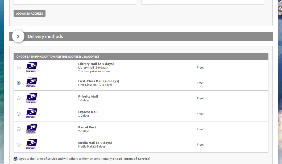Pick Parcel Post delivery radio button
282x164 pixels.
pos(19,129)
